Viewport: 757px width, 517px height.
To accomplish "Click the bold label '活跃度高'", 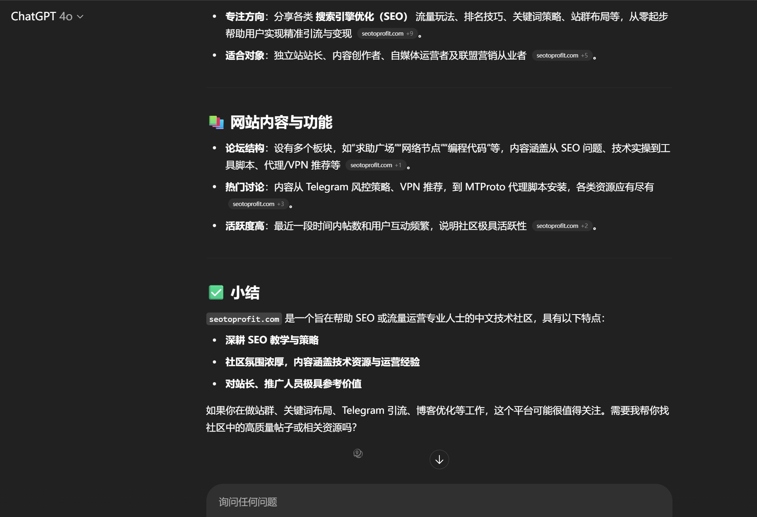I will point(245,226).
